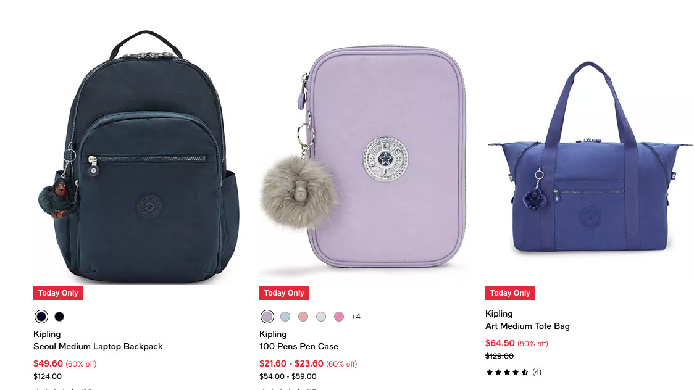Select the hot pink pen case swatch
The height and width of the screenshot is (390, 694).
(339, 317)
